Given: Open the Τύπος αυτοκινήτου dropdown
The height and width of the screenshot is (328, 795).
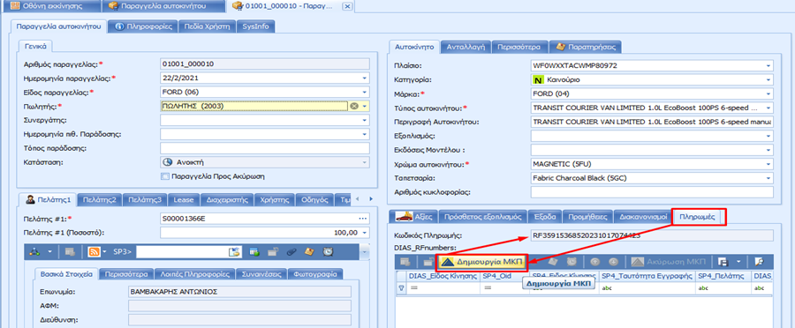Looking at the screenshot, I should [x=768, y=108].
